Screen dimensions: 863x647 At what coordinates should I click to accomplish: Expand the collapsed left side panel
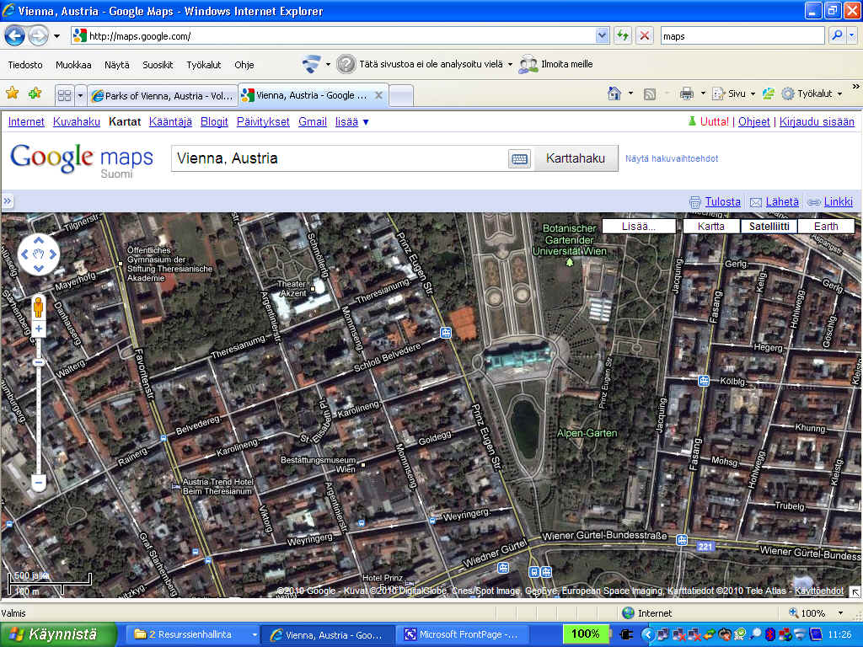pos(8,201)
